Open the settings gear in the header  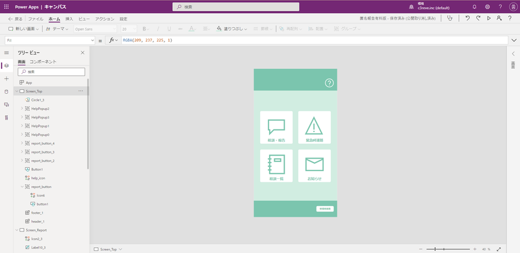coord(487,7)
